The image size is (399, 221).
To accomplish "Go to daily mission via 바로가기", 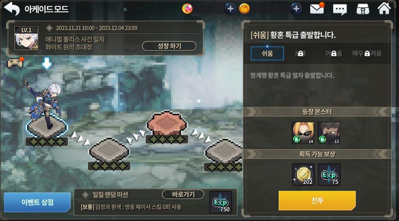I will point(183,194).
